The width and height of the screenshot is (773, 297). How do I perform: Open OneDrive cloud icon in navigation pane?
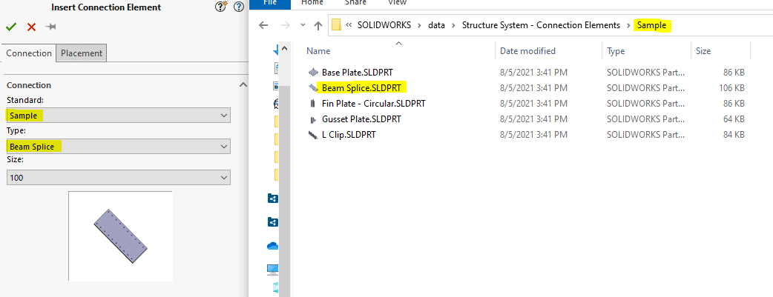pyautogui.click(x=272, y=245)
